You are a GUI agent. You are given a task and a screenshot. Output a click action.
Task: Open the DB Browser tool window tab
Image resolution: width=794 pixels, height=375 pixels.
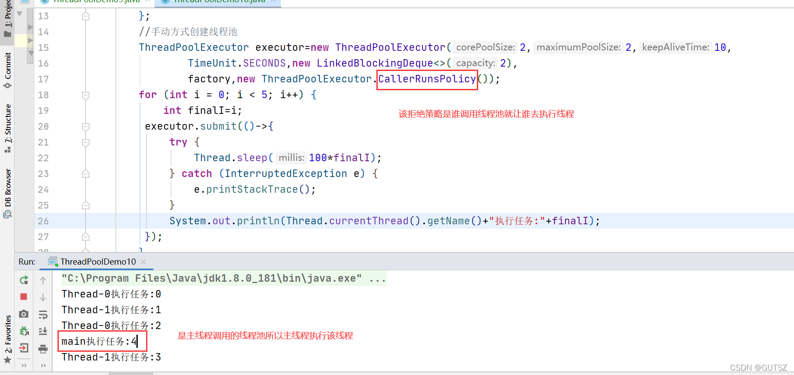point(7,193)
